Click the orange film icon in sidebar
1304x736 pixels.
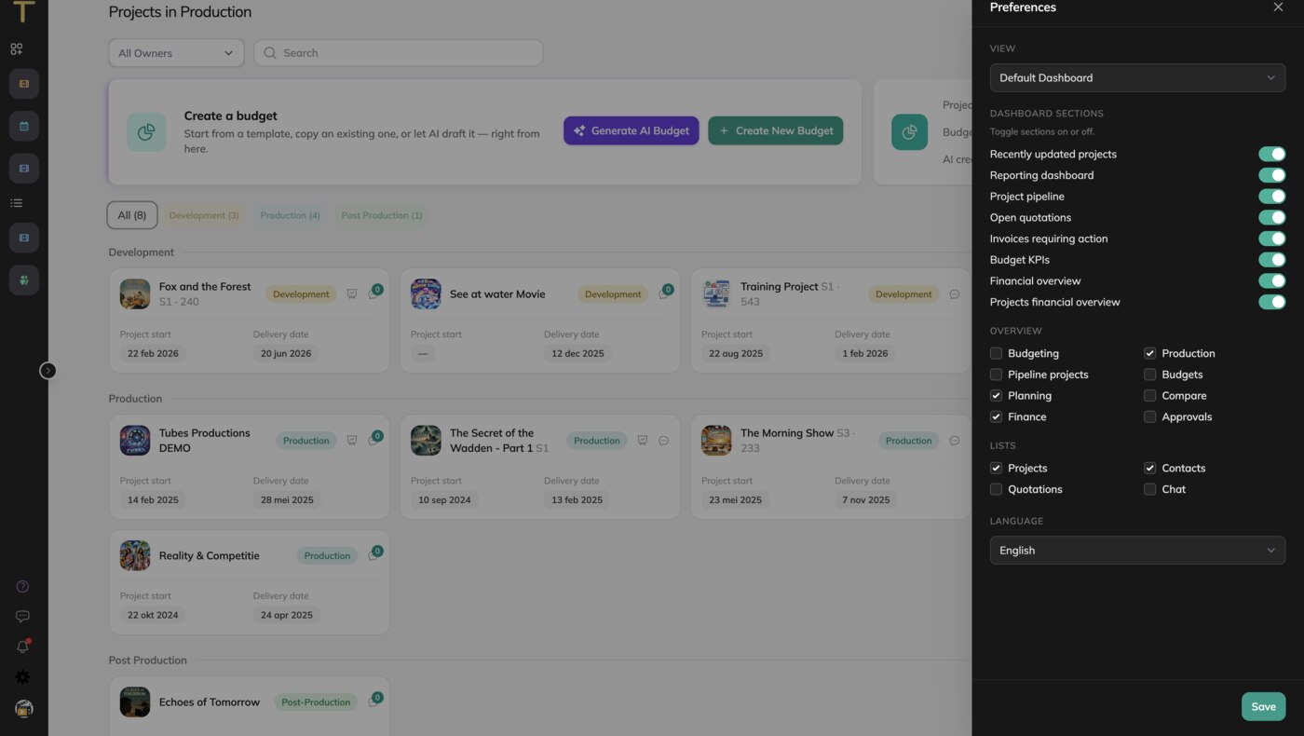coord(24,84)
